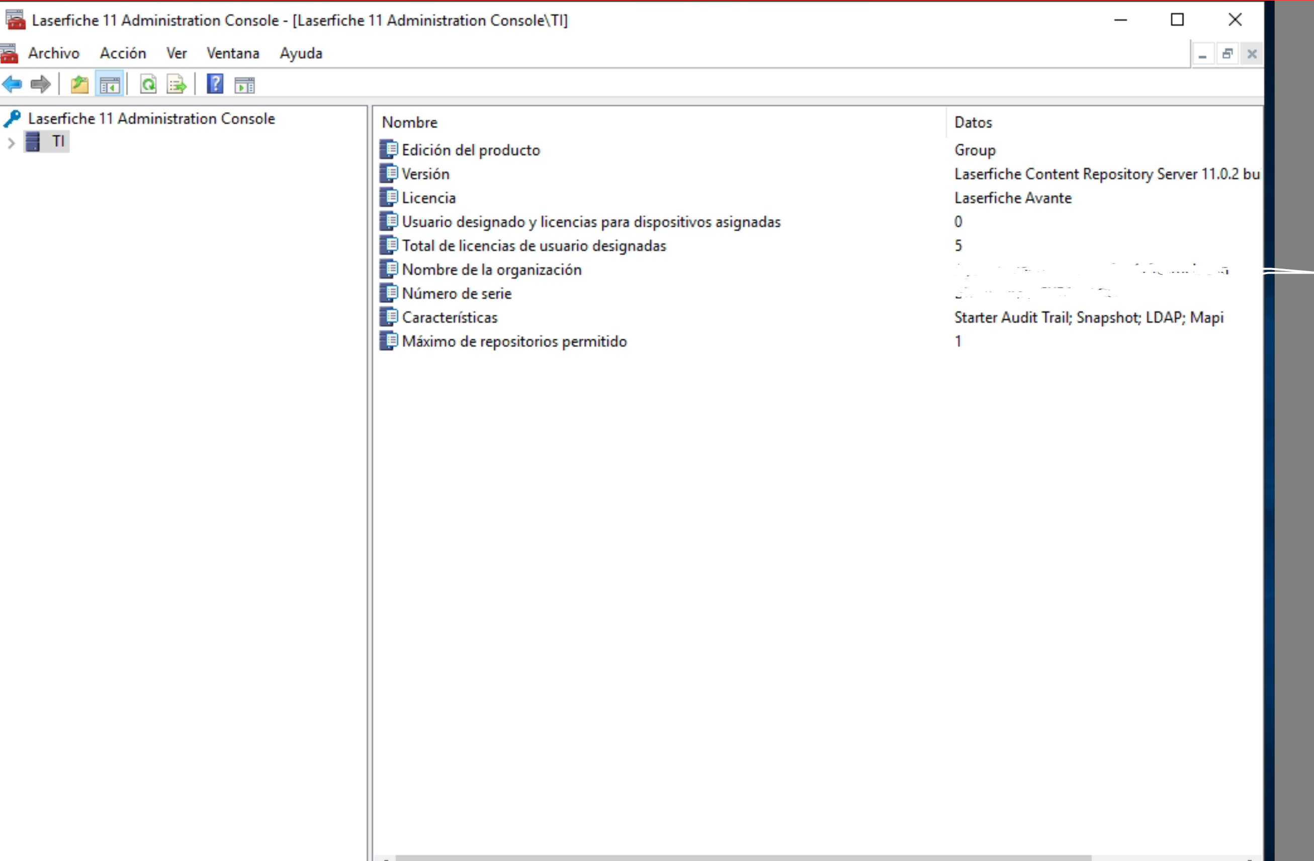Screen dimensions: 1314x861
Task: Open the Ver menu
Action: click(x=177, y=53)
